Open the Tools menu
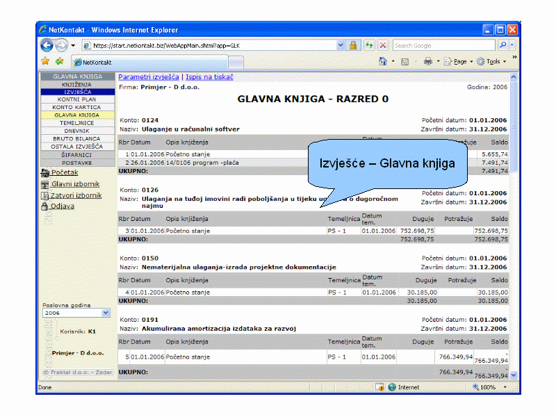This screenshot has height=417, width=556. point(491,61)
